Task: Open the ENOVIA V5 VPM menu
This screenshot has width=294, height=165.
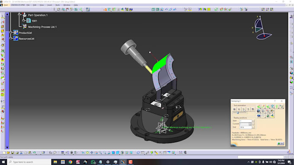Action: 18,5
